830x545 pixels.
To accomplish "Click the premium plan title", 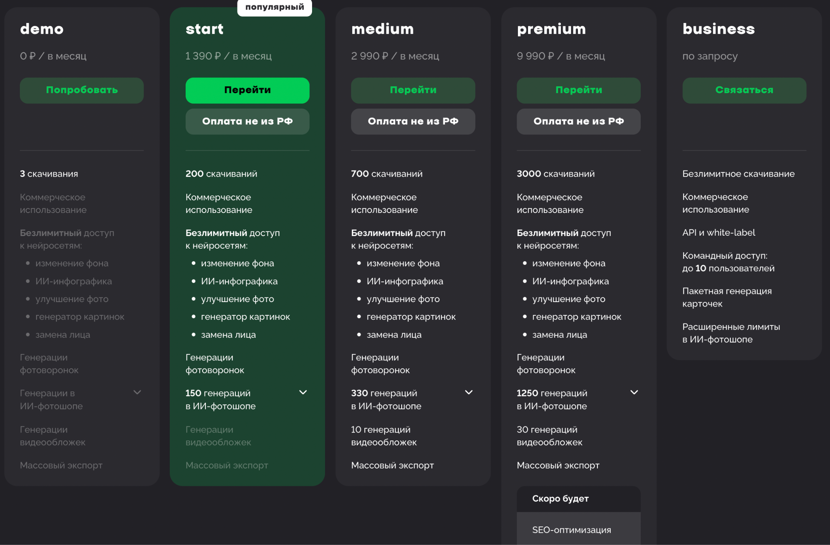I will click(551, 29).
